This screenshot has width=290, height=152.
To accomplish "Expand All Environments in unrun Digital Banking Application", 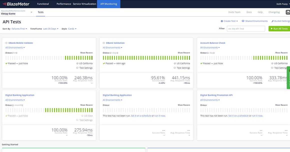I will click(x=112, y=100).
